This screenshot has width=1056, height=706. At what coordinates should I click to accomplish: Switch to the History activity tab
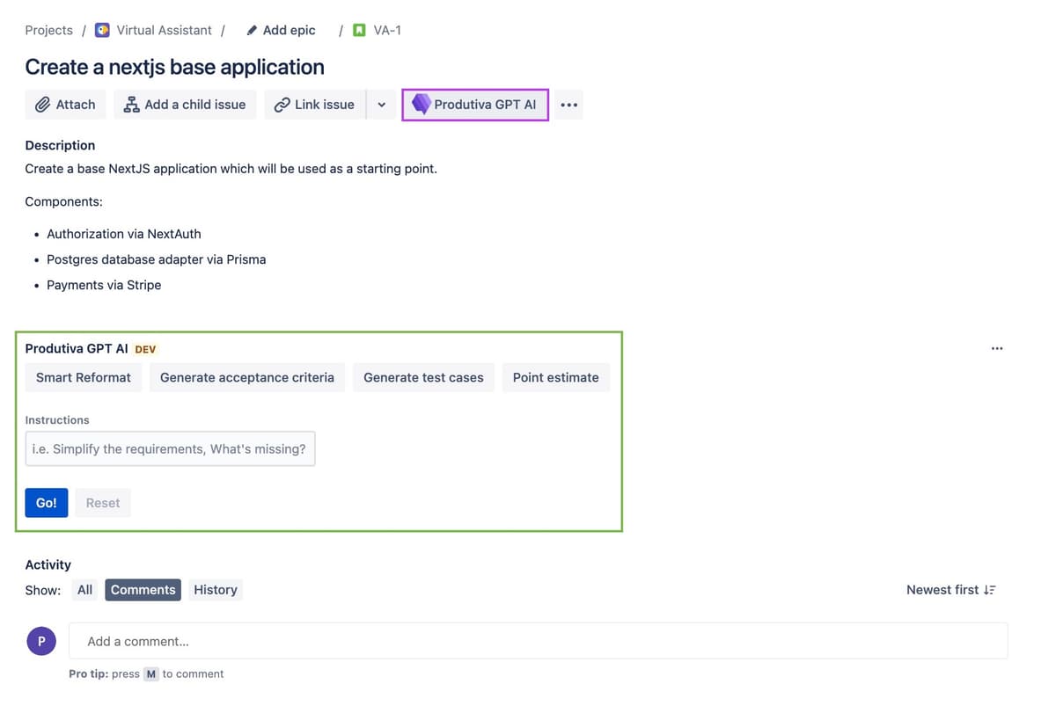[216, 590]
